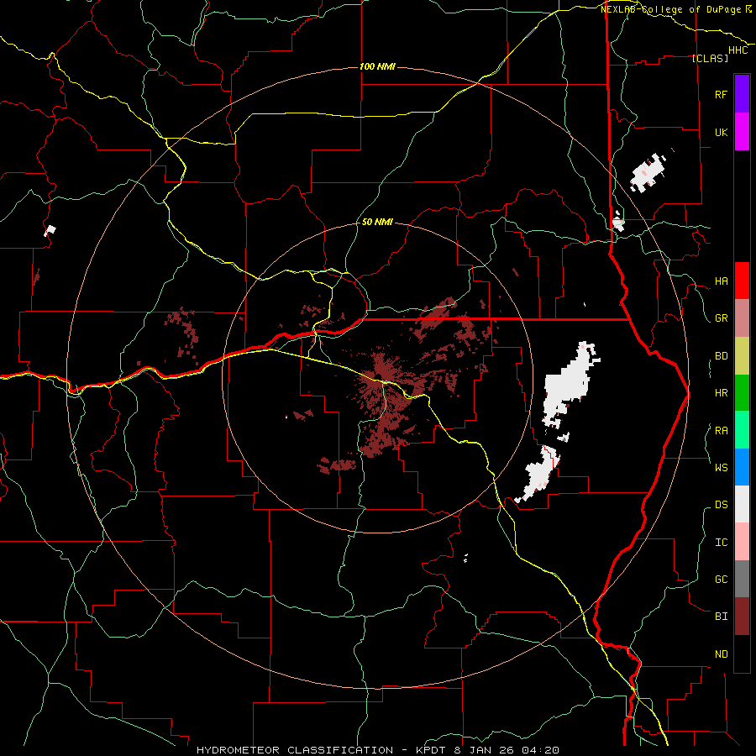Click the RF purple legend swatch
Image resolution: width=756 pixels, height=756 pixels.
pyautogui.click(x=742, y=94)
